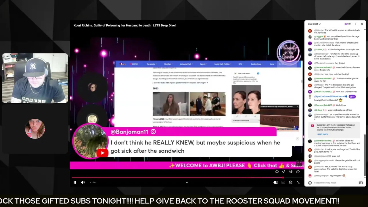This screenshot has width=368, height=207.
Task: Open the Sports menu on news site
Action: coord(204,64)
